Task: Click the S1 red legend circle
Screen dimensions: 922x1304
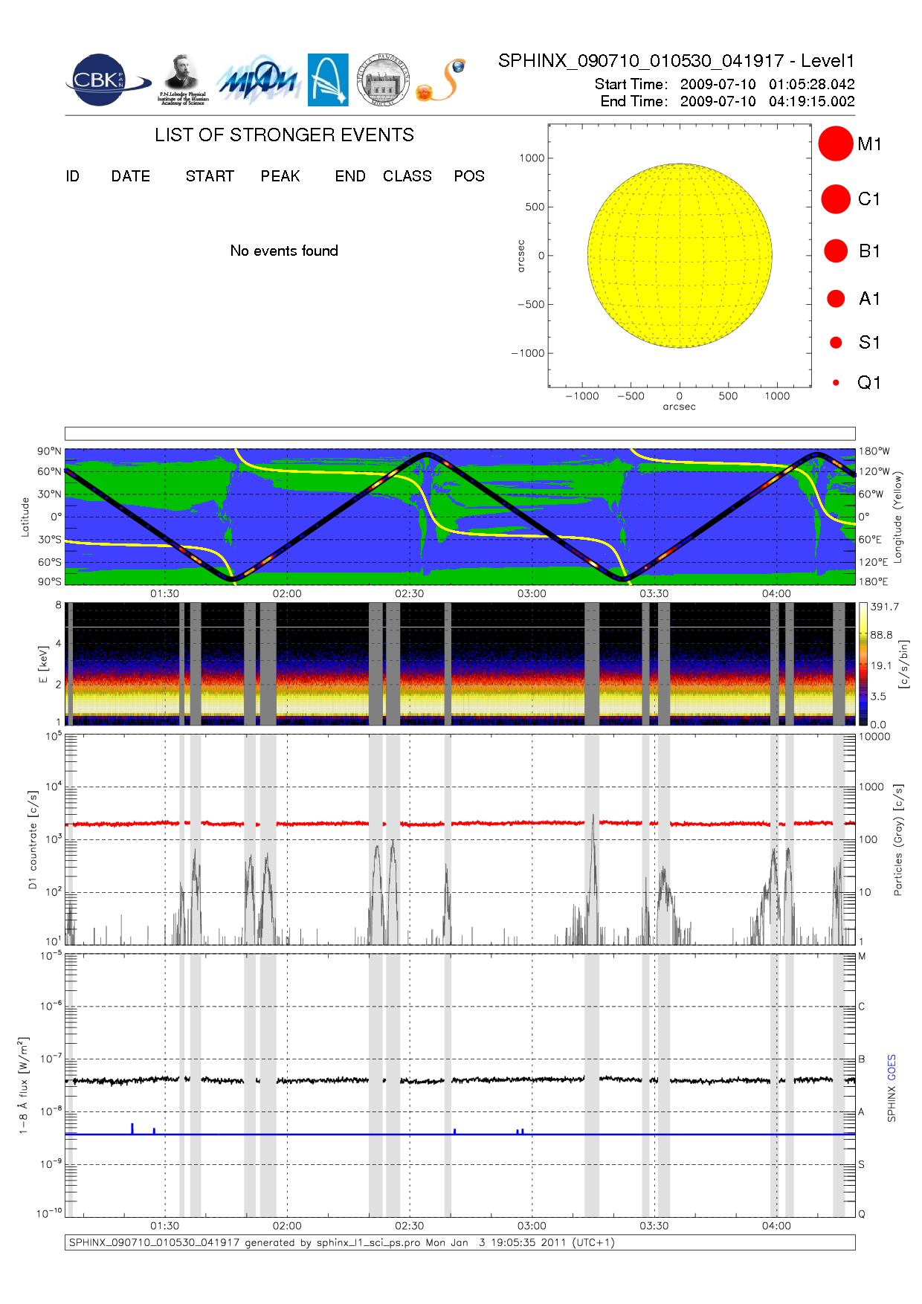Action: (x=836, y=343)
